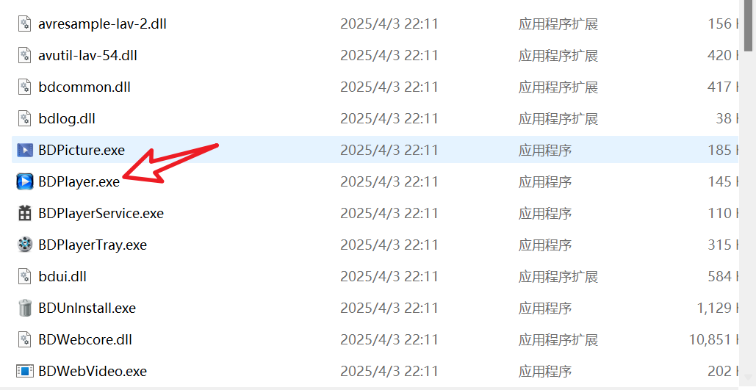Image resolution: width=756 pixels, height=390 pixels.
Task: Click the bdui.dll gear page icon
Action: tap(24, 276)
